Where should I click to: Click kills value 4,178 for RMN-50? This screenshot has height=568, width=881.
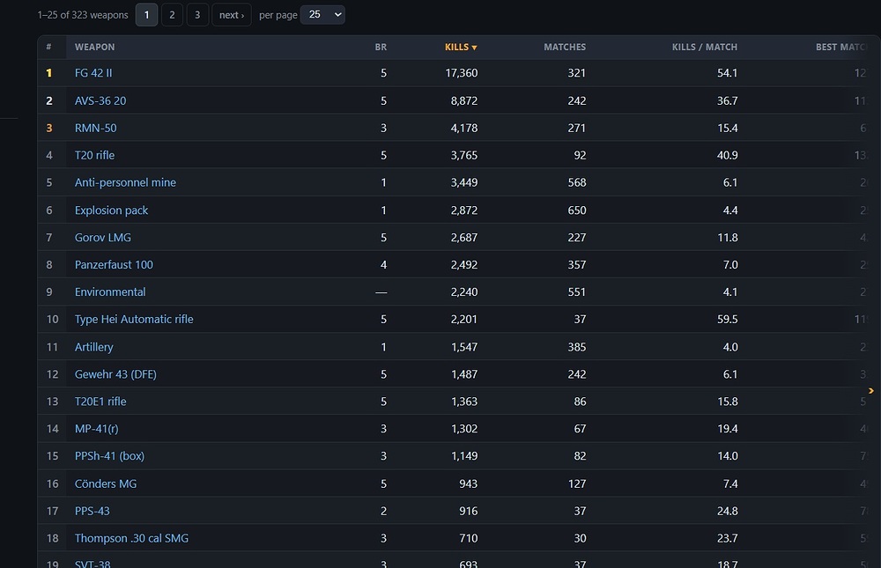464,128
